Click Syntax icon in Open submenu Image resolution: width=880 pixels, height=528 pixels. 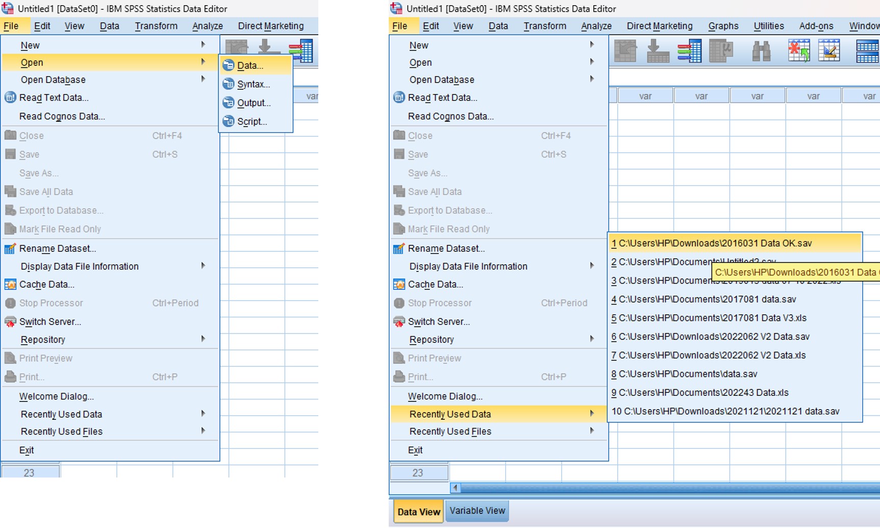coord(228,84)
